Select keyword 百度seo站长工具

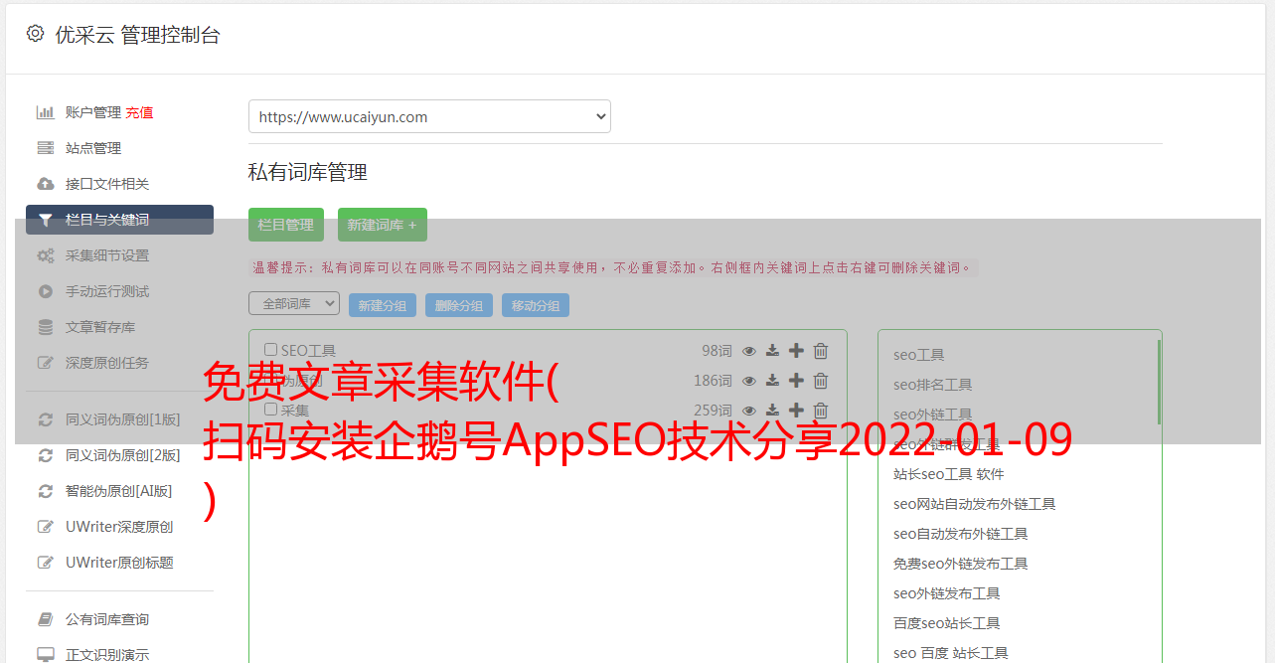pos(947,623)
